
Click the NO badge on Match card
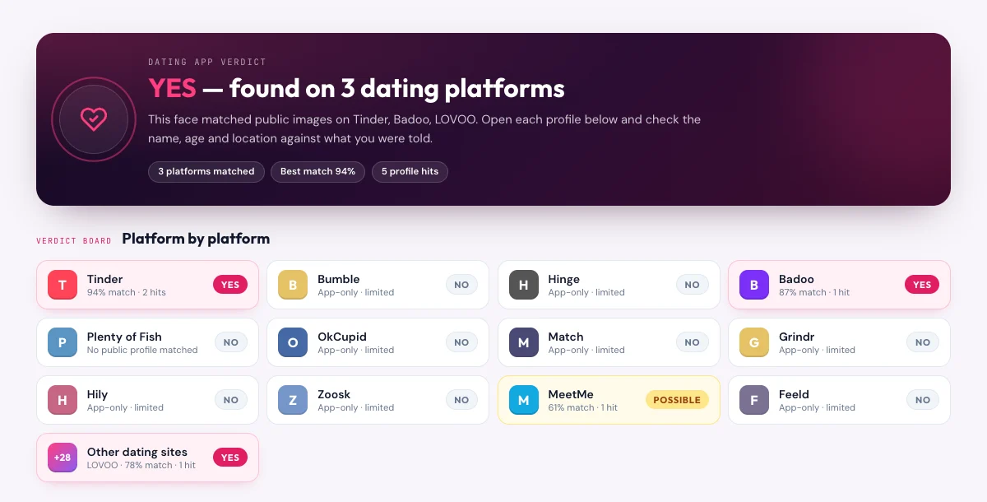point(693,342)
